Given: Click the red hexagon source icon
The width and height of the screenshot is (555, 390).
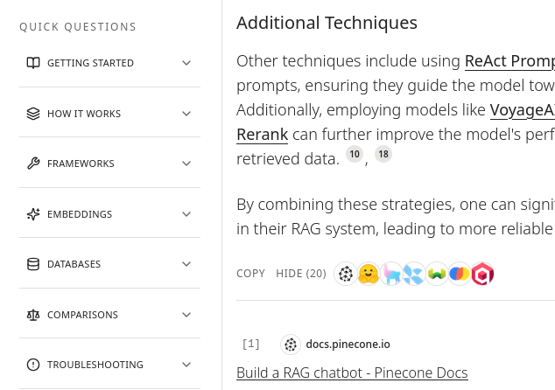Looking at the screenshot, I should (x=482, y=275).
